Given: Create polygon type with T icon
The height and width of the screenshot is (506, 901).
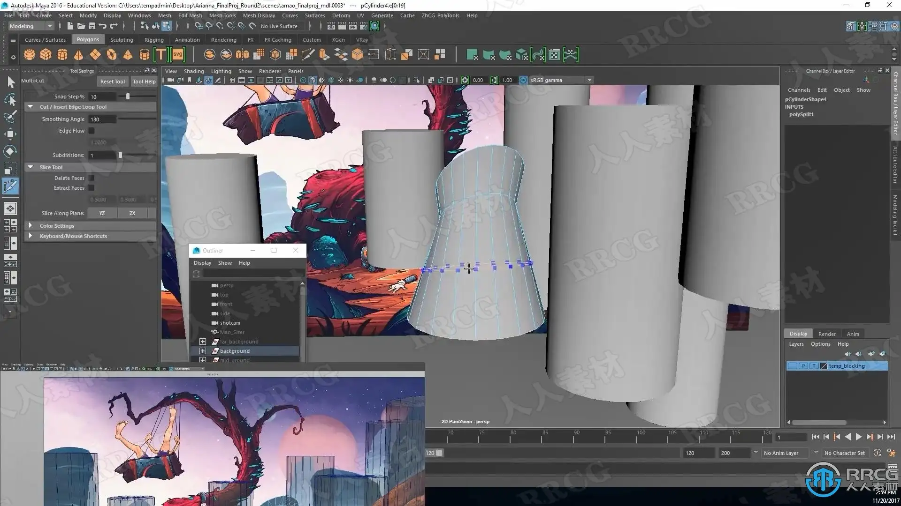Looking at the screenshot, I should pos(160,55).
